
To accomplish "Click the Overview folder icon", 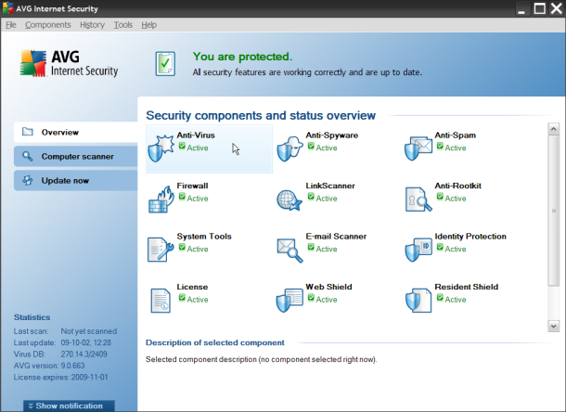I will pyautogui.click(x=28, y=132).
